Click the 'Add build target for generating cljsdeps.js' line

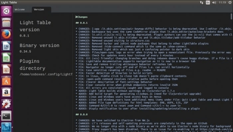[x=138, y=94]
